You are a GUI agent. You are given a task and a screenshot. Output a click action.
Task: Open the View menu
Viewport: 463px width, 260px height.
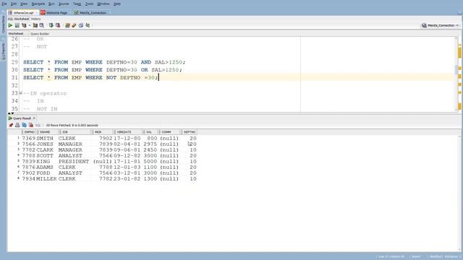point(24,4)
